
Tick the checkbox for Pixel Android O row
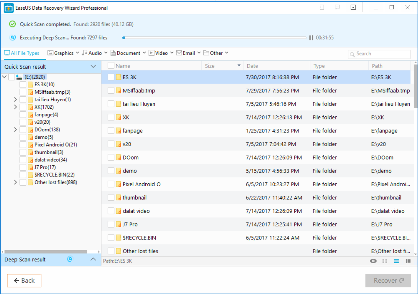(111, 184)
